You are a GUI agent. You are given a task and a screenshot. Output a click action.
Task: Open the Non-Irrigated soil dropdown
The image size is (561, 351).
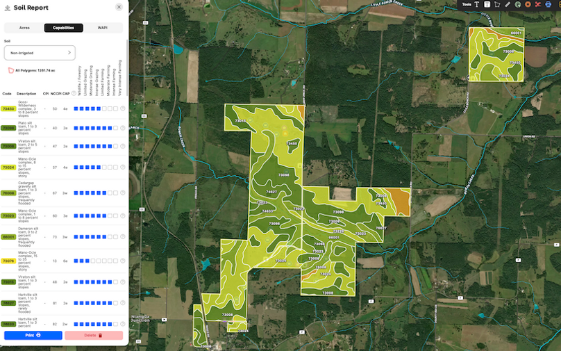(x=40, y=52)
